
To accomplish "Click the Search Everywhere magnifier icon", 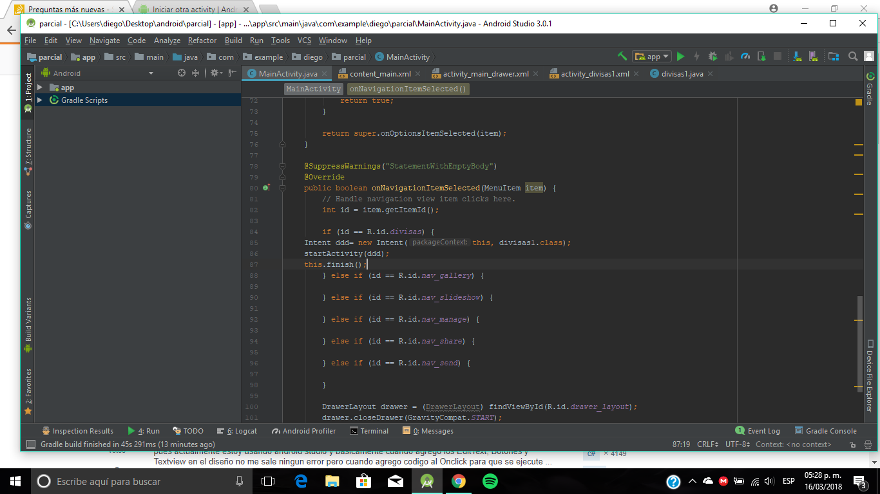I will [852, 57].
